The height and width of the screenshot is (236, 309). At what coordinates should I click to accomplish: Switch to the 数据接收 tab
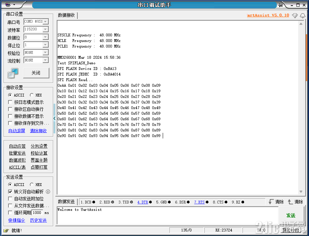(x=66, y=15)
